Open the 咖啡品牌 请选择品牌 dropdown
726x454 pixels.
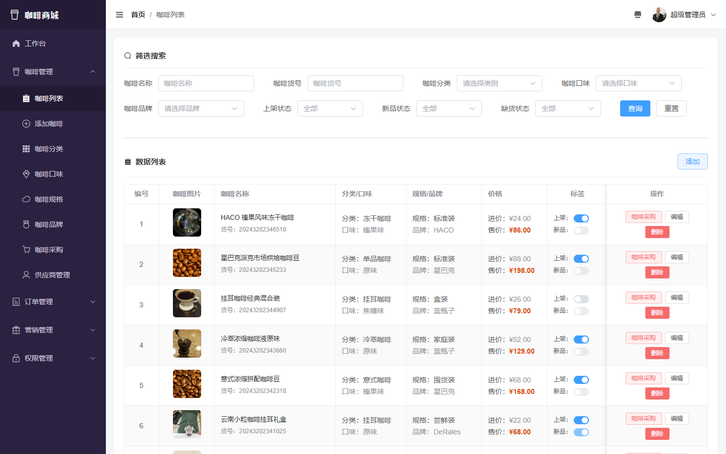click(x=201, y=108)
